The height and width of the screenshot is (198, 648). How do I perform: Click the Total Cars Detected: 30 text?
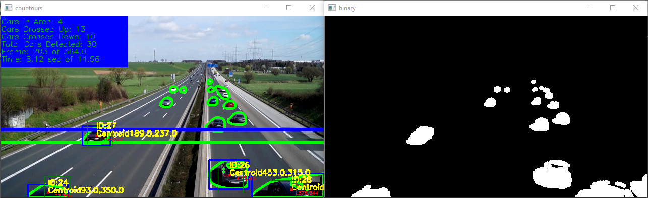pos(49,44)
